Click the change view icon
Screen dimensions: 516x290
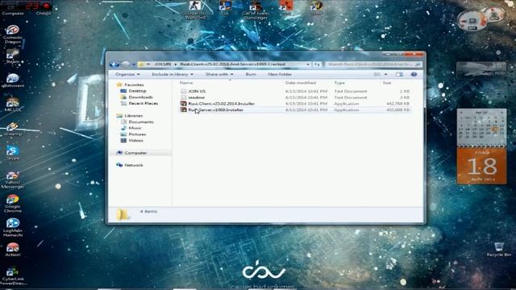coord(377,74)
